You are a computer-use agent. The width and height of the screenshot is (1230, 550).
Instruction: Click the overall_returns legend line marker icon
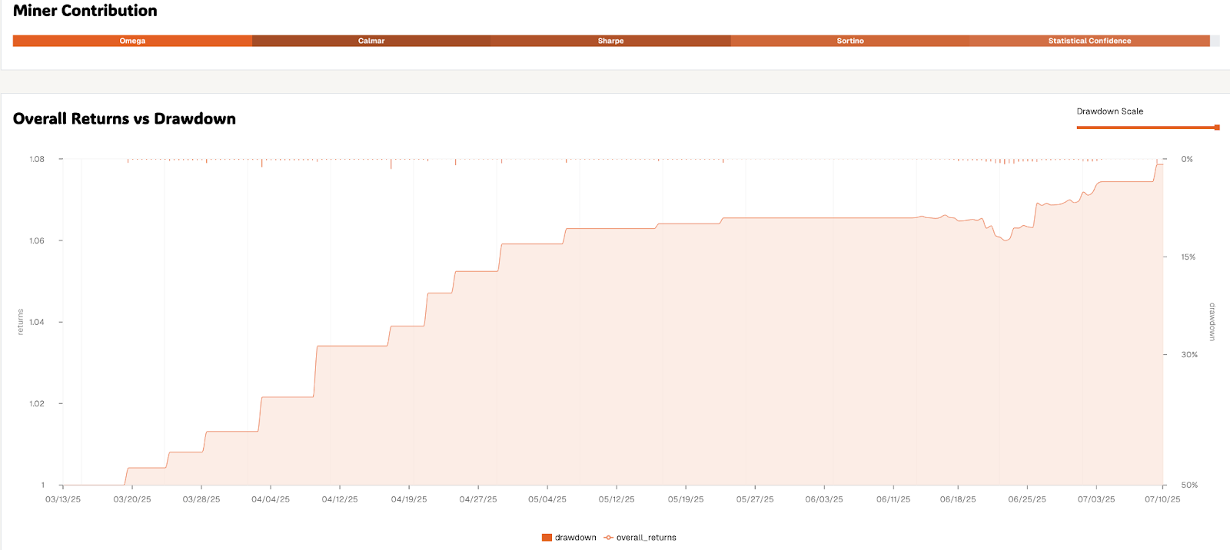tap(609, 538)
